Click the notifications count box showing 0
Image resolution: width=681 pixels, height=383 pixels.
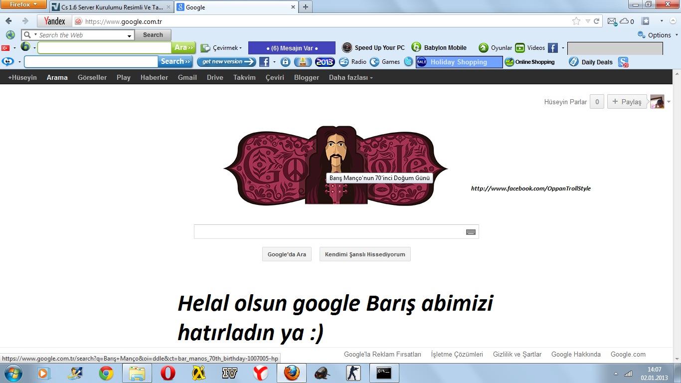point(597,102)
